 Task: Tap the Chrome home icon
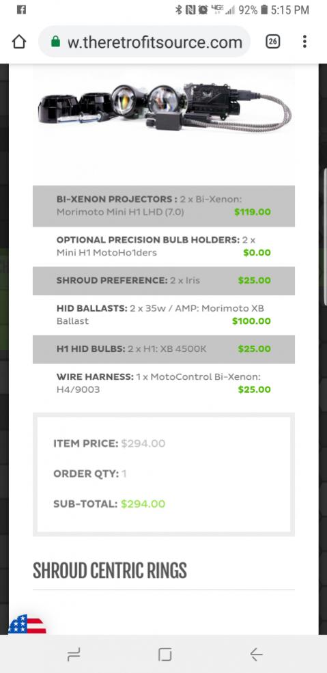click(19, 42)
